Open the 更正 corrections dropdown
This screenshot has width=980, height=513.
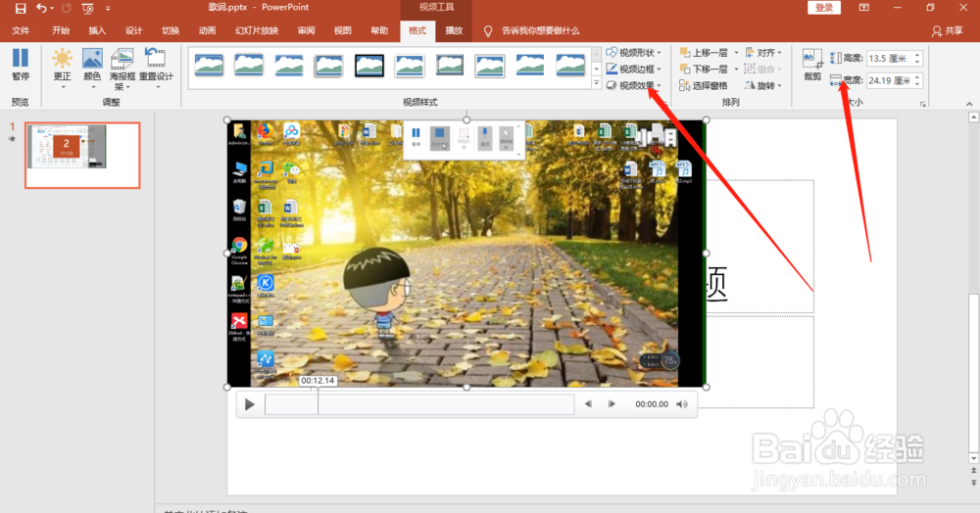click(62, 69)
